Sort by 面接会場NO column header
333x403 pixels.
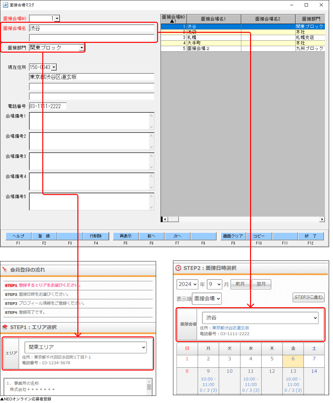pos(173,19)
